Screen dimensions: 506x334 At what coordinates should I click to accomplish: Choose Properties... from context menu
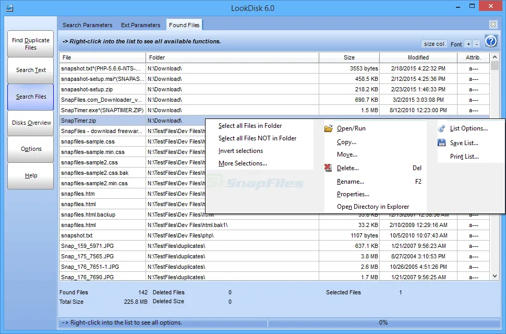tap(353, 194)
